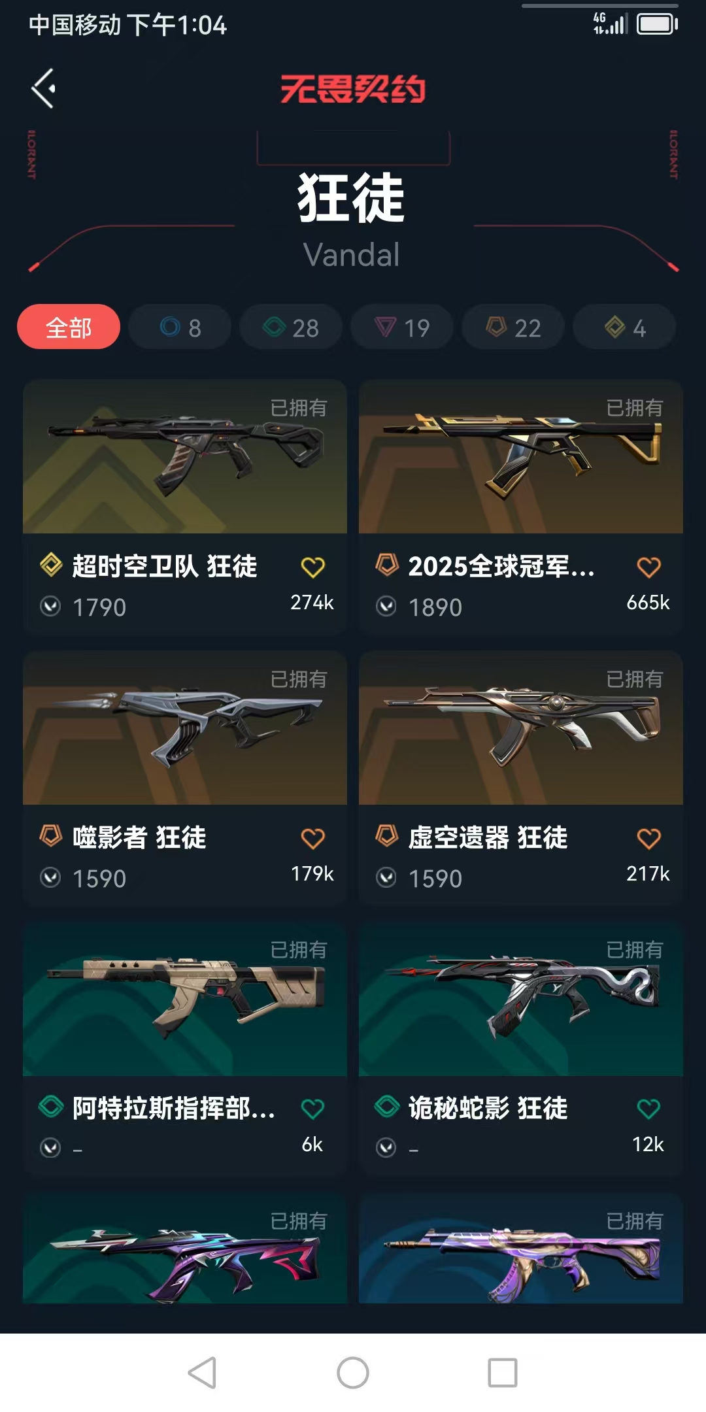Open the 超时空卫队 狂徒 weapon image
This screenshot has height=1412, width=706.
click(x=185, y=456)
